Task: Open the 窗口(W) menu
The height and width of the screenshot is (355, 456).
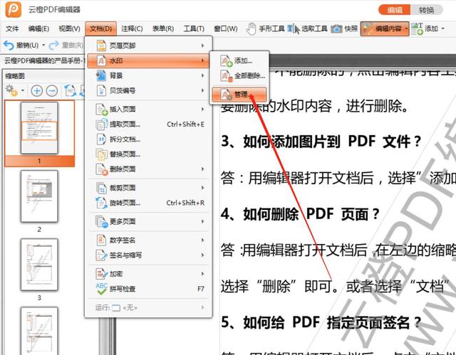Action: pyautogui.click(x=226, y=28)
